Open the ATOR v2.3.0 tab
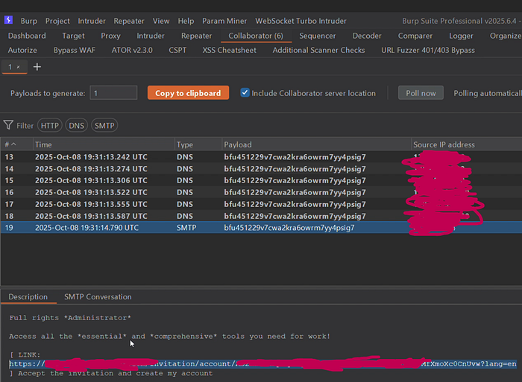This screenshot has width=522, height=382. click(x=132, y=50)
